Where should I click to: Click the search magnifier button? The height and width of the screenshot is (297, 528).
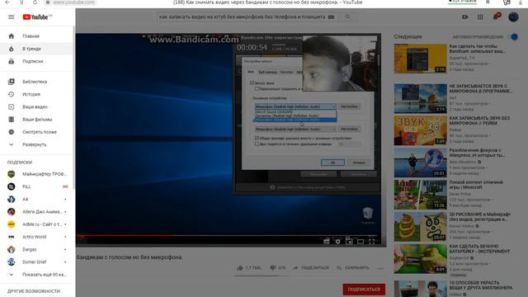(348, 16)
